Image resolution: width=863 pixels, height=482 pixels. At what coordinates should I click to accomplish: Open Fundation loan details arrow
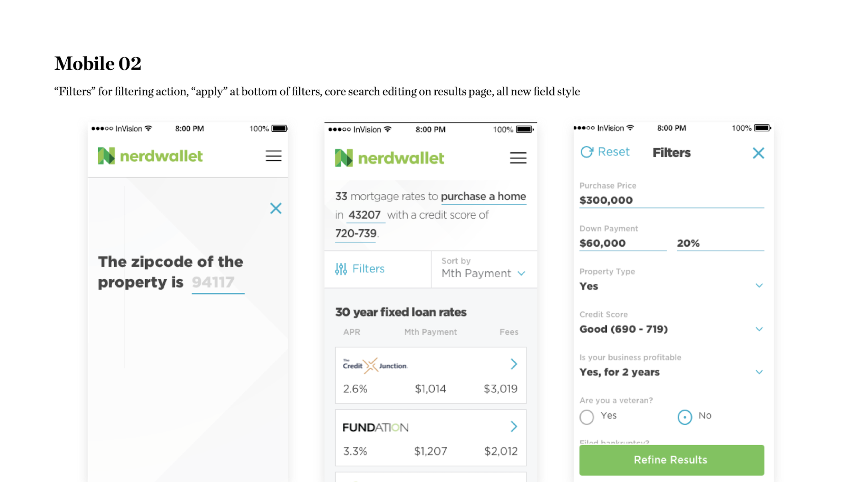click(514, 426)
